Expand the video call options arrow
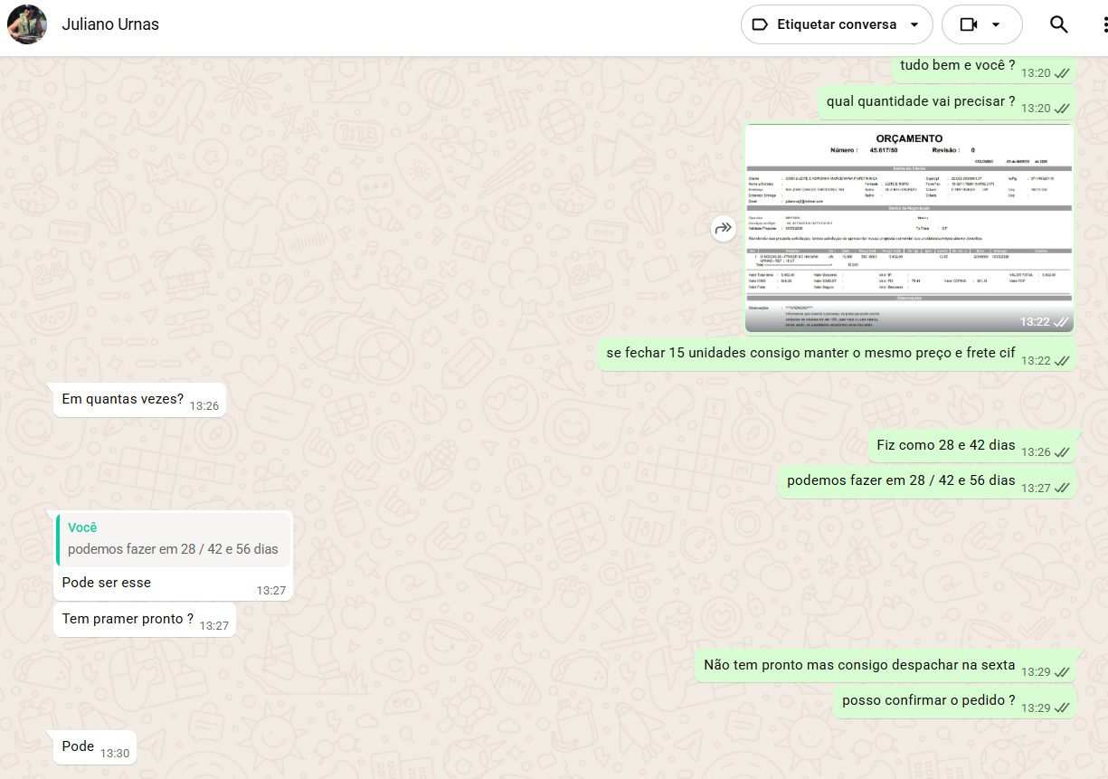Screen dimensions: 1108x779 [996, 24]
